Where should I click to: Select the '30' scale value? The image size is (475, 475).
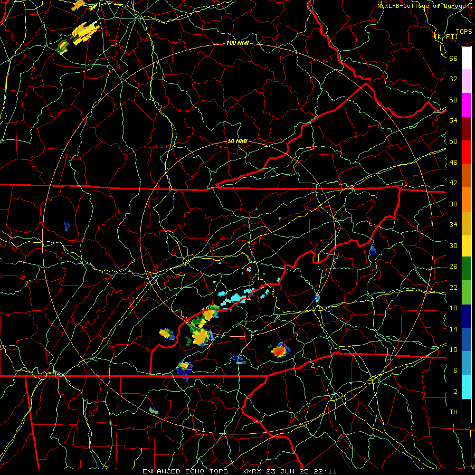pos(453,245)
